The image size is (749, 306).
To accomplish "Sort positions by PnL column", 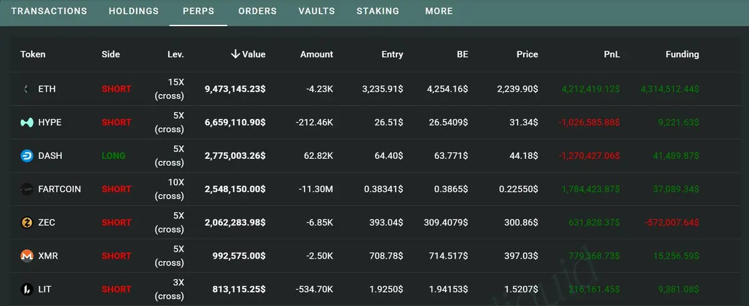I will coord(612,54).
